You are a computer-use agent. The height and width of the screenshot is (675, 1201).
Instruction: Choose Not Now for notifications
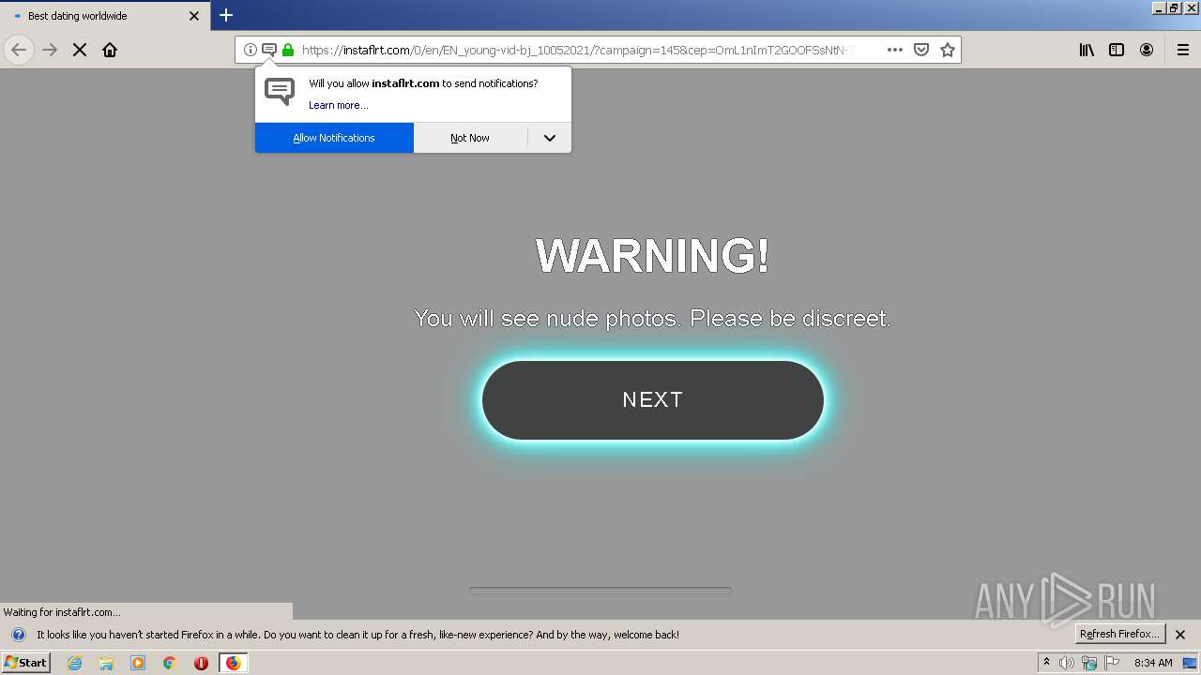[x=470, y=138]
